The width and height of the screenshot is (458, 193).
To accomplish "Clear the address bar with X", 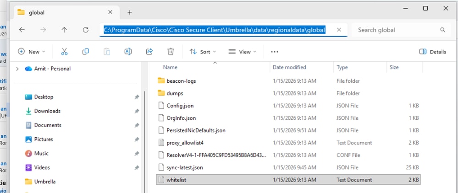I will pos(339,30).
